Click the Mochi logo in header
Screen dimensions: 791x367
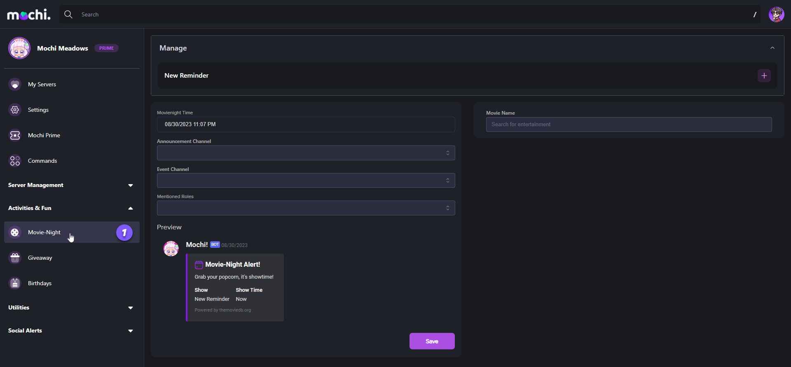coord(29,15)
